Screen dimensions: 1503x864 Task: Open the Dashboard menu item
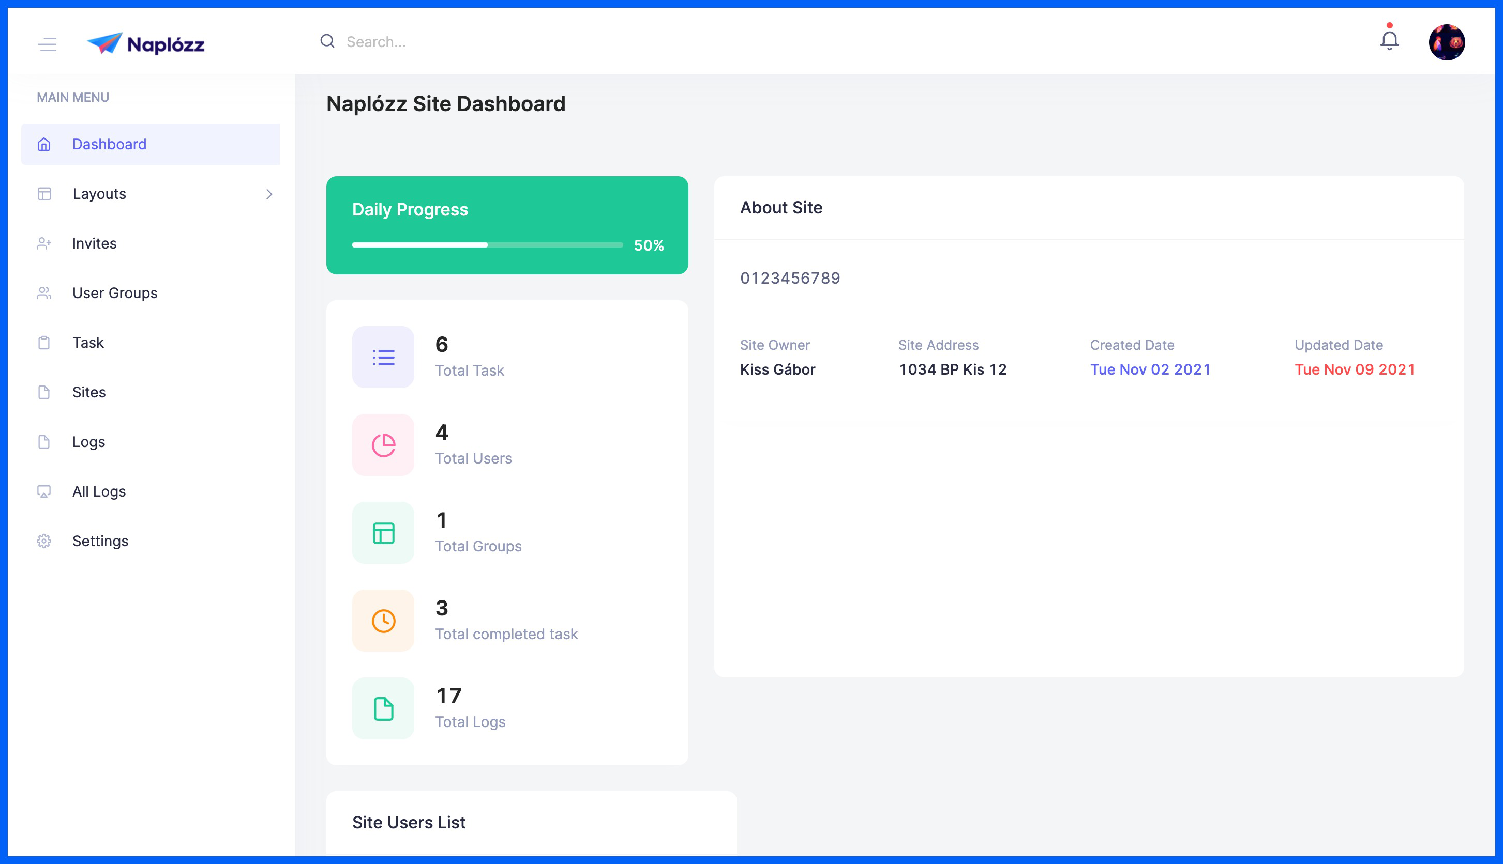(x=109, y=144)
